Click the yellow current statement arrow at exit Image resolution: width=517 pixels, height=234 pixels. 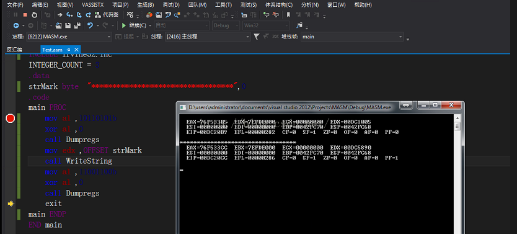(x=11, y=204)
